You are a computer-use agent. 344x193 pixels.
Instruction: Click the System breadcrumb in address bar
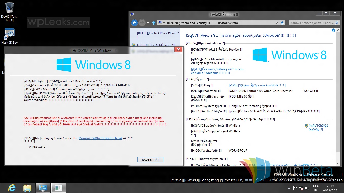(229, 23)
